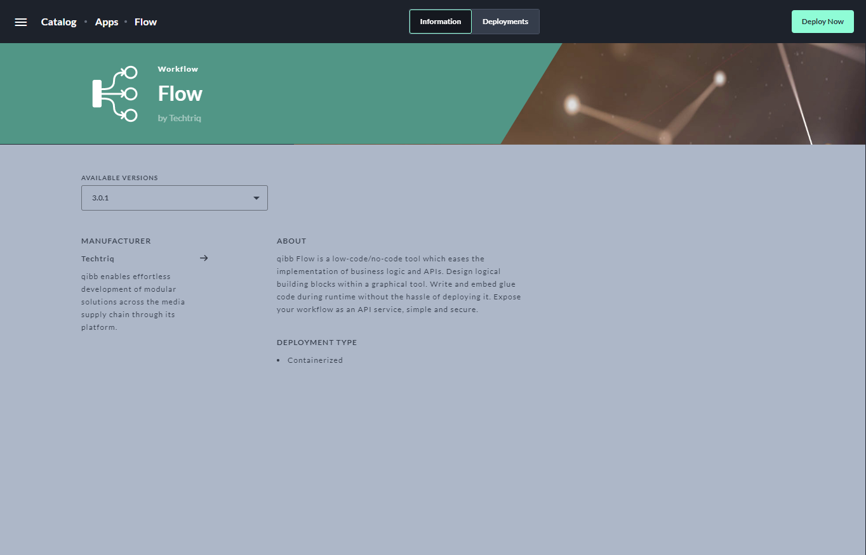Image resolution: width=866 pixels, height=555 pixels.
Task: Click the Containerized deployment type item
Action: tap(315, 360)
